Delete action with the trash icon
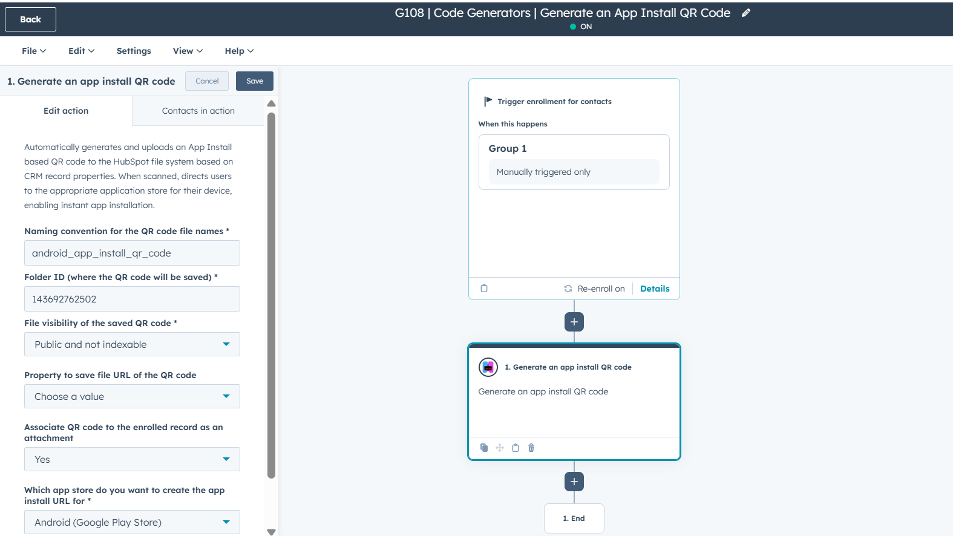The width and height of the screenshot is (953, 536). click(531, 448)
